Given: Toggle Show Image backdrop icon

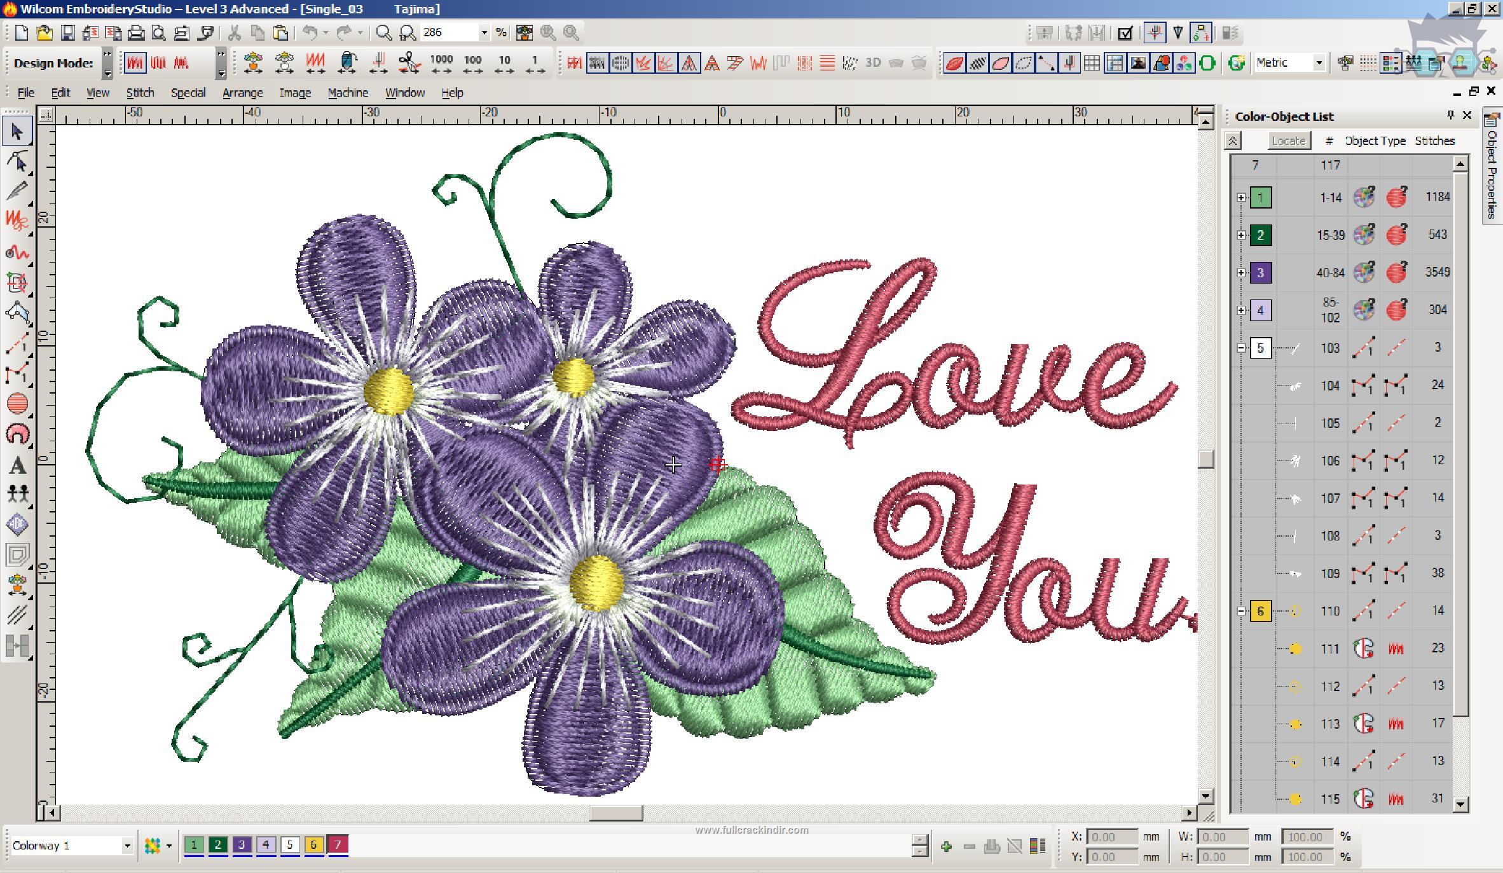Looking at the screenshot, I should pos(1138,63).
